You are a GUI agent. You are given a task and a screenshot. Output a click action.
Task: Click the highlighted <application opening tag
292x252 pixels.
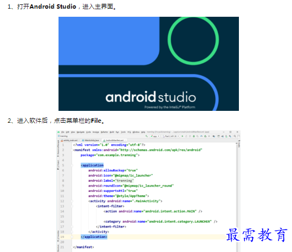pos(92,165)
